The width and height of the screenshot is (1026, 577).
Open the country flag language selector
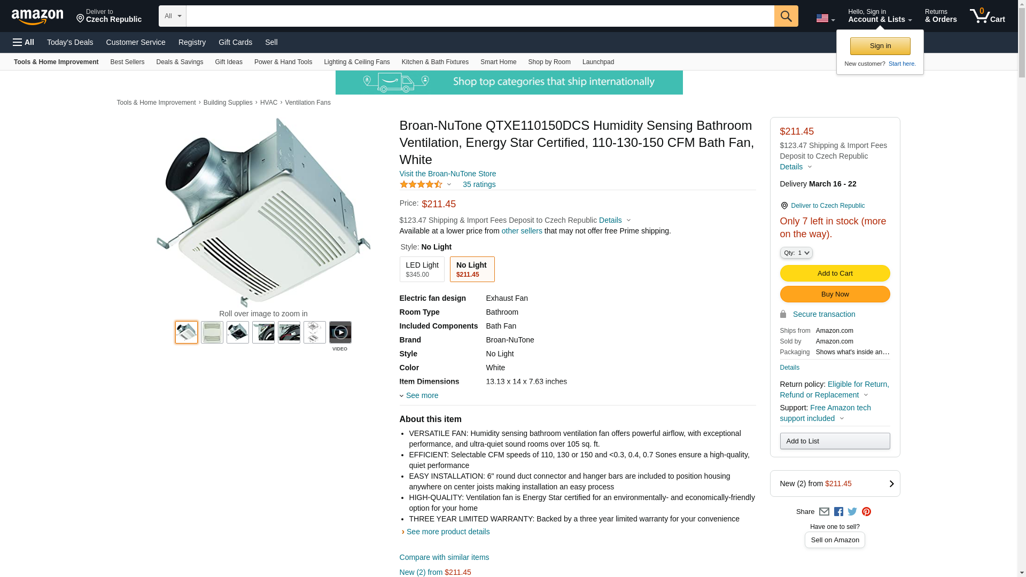click(x=825, y=19)
